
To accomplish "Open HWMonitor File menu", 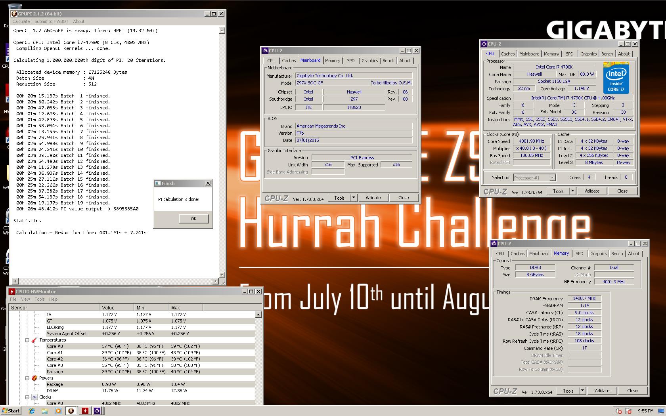I will click(x=13, y=299).
